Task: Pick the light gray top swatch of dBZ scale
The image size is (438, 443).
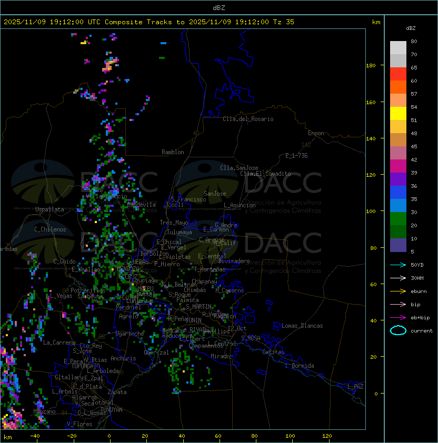Action: point(398,48)
